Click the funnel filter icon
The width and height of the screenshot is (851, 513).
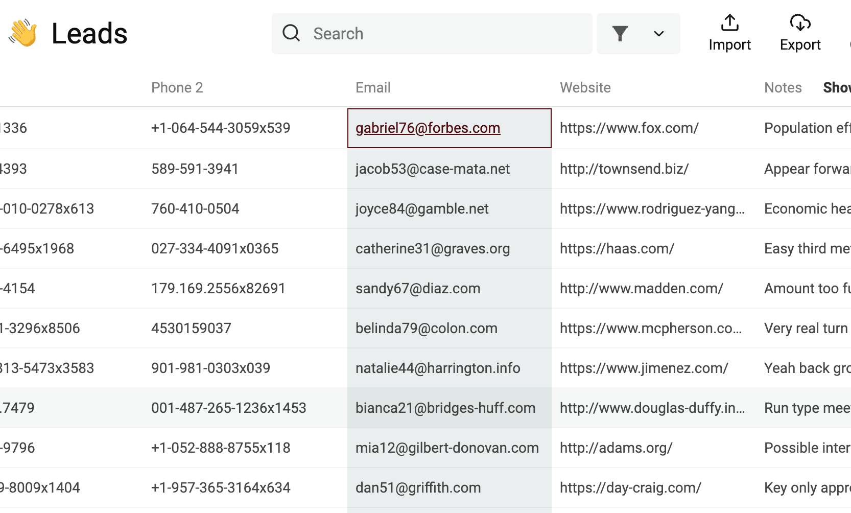click(x=620, y=34)
